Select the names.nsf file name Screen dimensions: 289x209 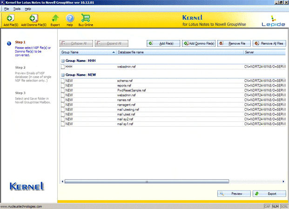click(124, 100)
